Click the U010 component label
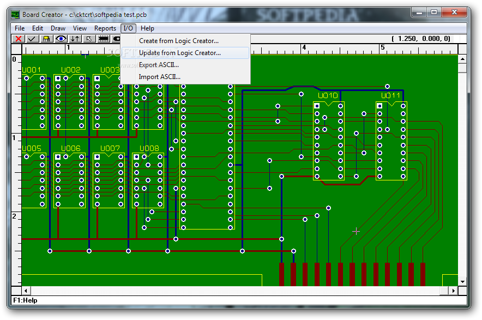Image resolution: width=482 pixels, height=320 pixels. click(328, 95)
